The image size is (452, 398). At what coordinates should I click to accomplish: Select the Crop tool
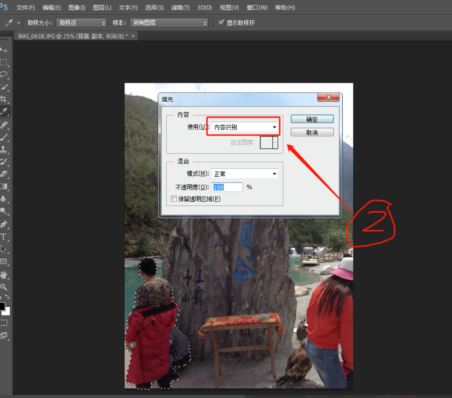4,99
